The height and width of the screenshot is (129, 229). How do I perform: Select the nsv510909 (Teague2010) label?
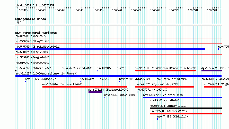point(32,63)
